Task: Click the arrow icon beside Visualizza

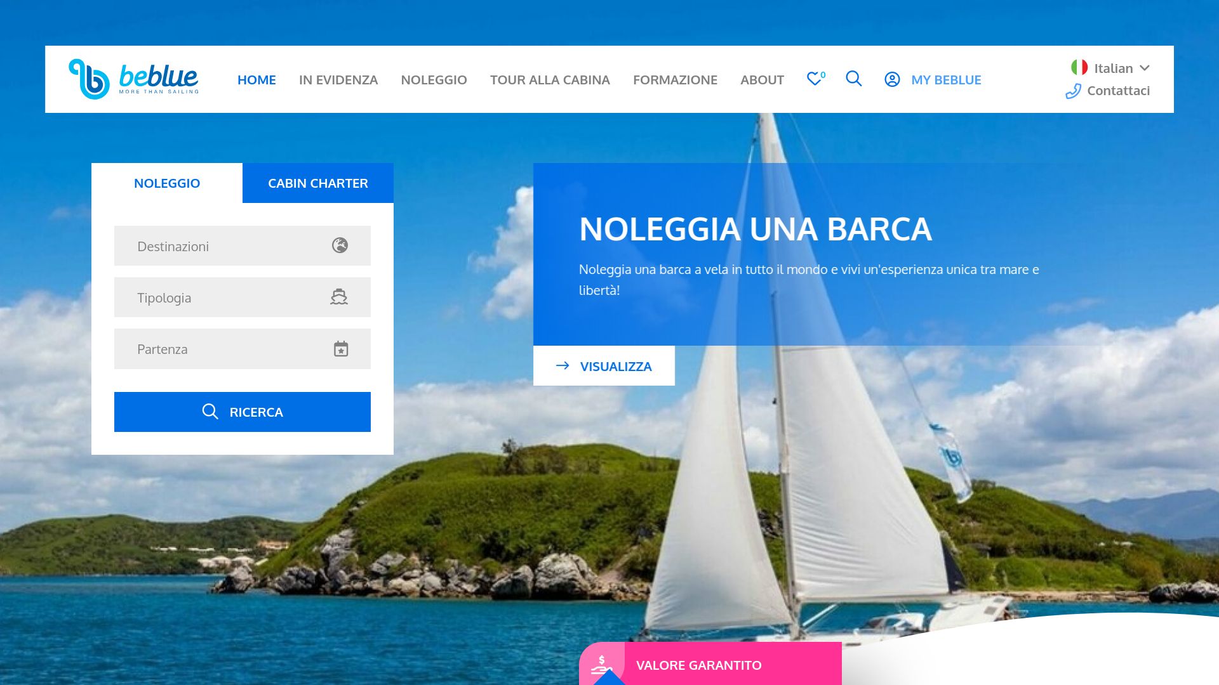Action: pyautogui.click(x=563, y=365)
